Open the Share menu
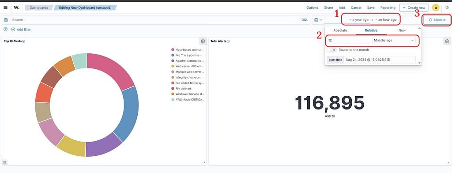Screen dimensions: 452x173 coord(328,8)
